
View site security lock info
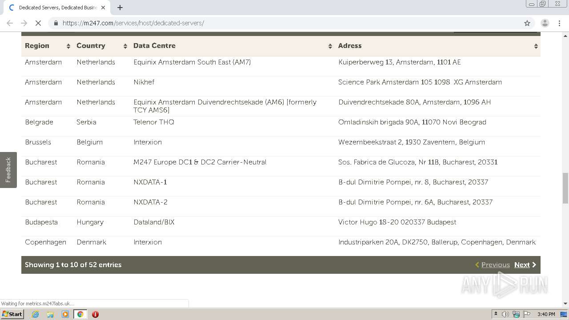click(x=56, y=23)
